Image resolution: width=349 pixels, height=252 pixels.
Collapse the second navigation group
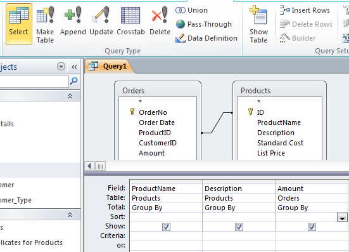click(x=70, y=215)
